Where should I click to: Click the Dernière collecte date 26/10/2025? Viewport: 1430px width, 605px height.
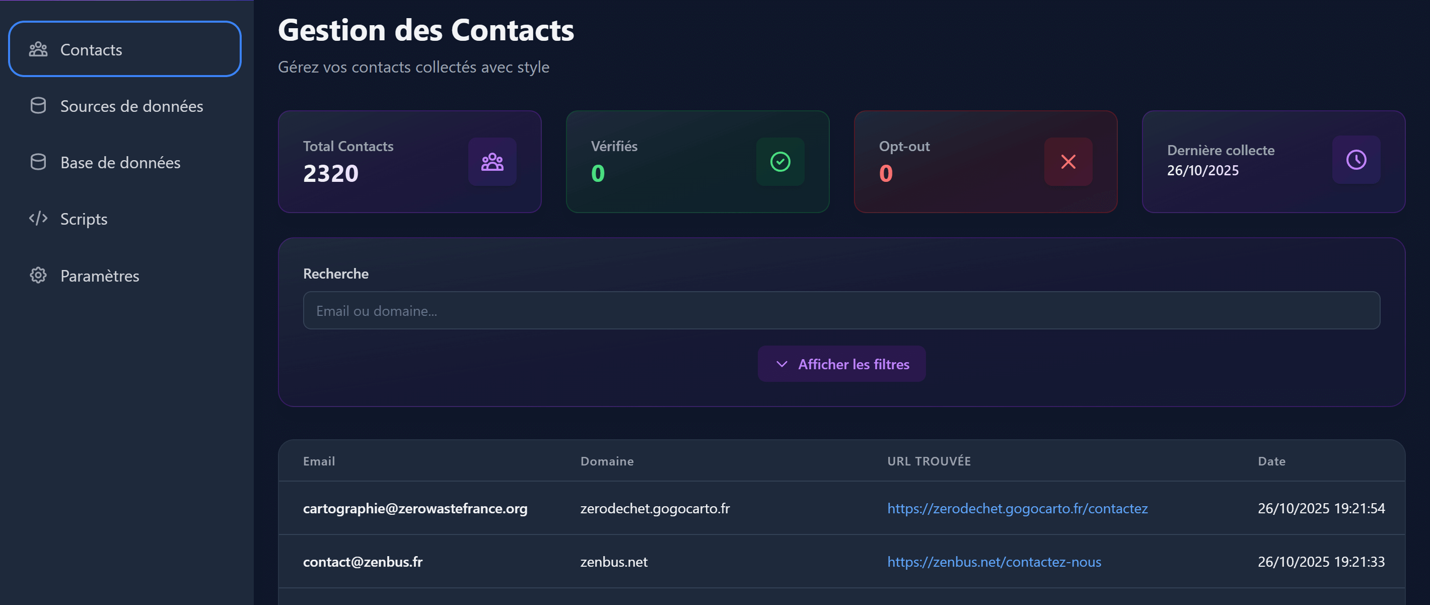(1202, 170)
